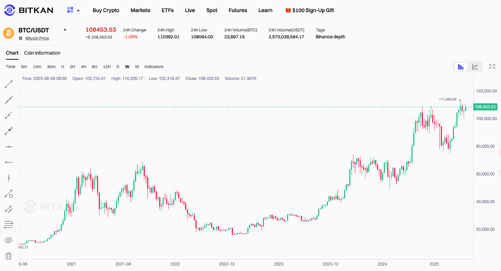Click the gift icon in header
The height and width of the screenshot is (271, 501).
[x=288, y=10]
